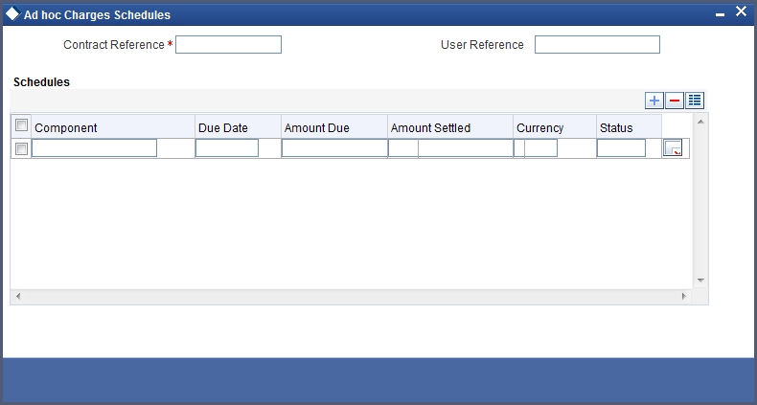Click the Status column header
Image resolution: width=757 pixels, height=405 pixels.
pos(629,127)
